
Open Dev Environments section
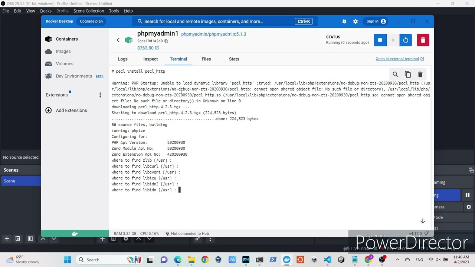point(75,76)
